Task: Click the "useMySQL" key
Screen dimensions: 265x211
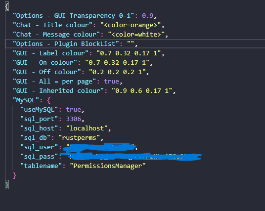Action: click(x=40, y=110)
